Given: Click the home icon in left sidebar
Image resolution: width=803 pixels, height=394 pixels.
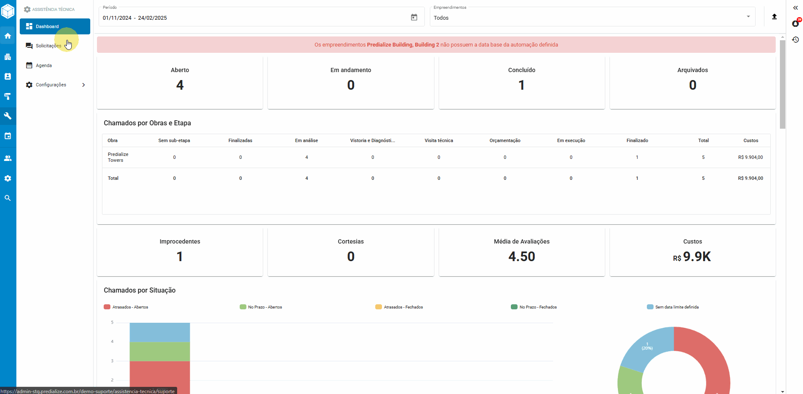Looking at the screenshot, I should [8, 36].
